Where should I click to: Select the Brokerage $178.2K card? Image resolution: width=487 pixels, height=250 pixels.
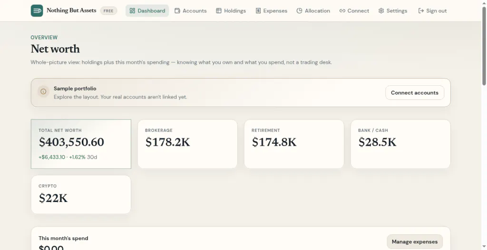187,144
